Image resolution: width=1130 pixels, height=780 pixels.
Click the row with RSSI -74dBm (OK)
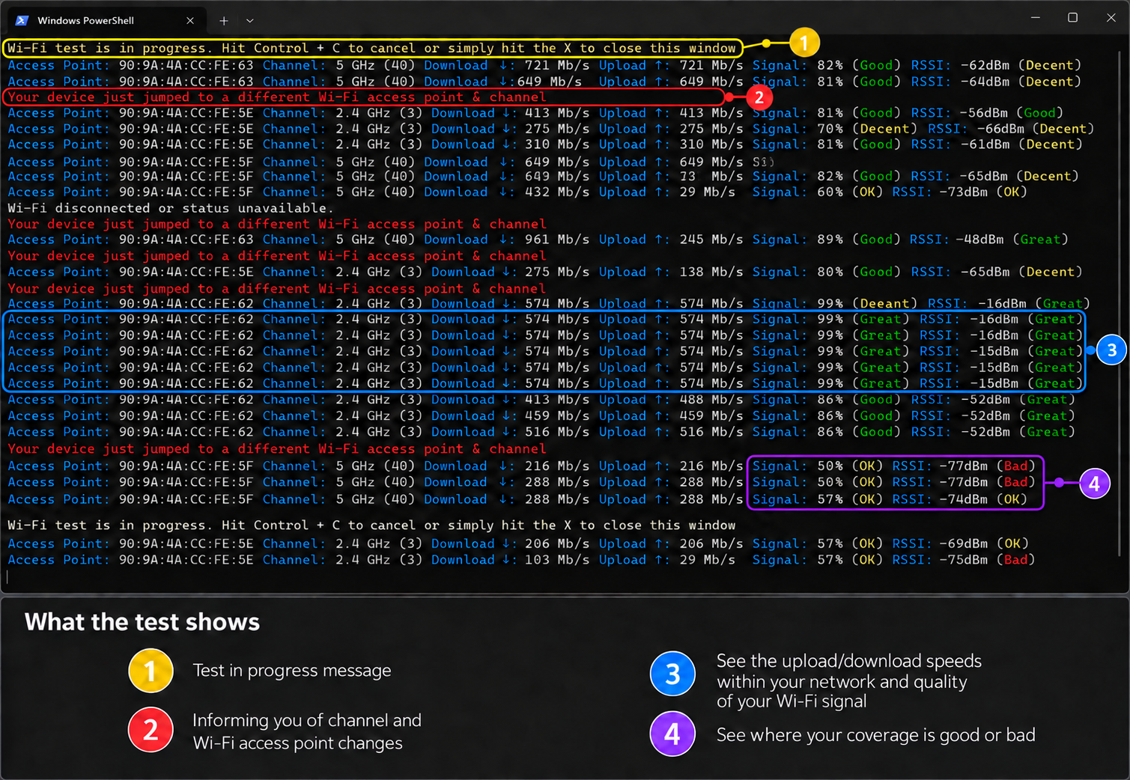(517, 499)
